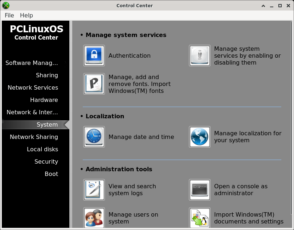Switch to the Sharing category

[47, 75]
